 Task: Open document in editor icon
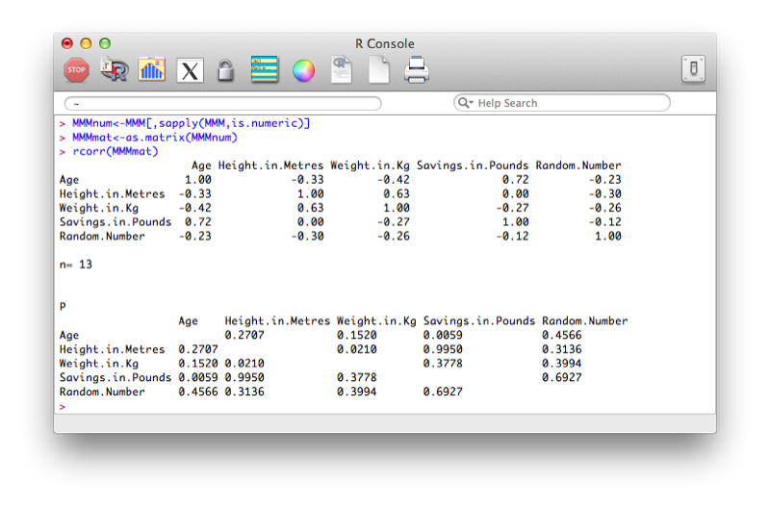click(342, 69)
